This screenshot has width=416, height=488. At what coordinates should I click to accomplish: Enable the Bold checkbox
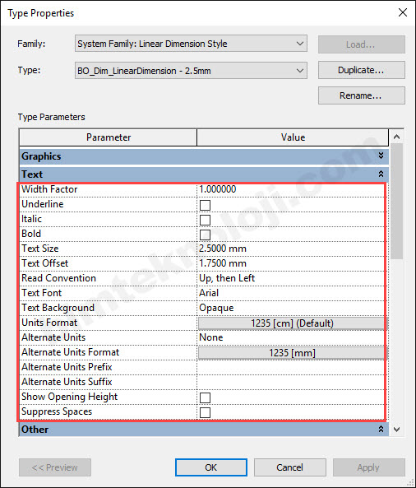click(205, 235)
